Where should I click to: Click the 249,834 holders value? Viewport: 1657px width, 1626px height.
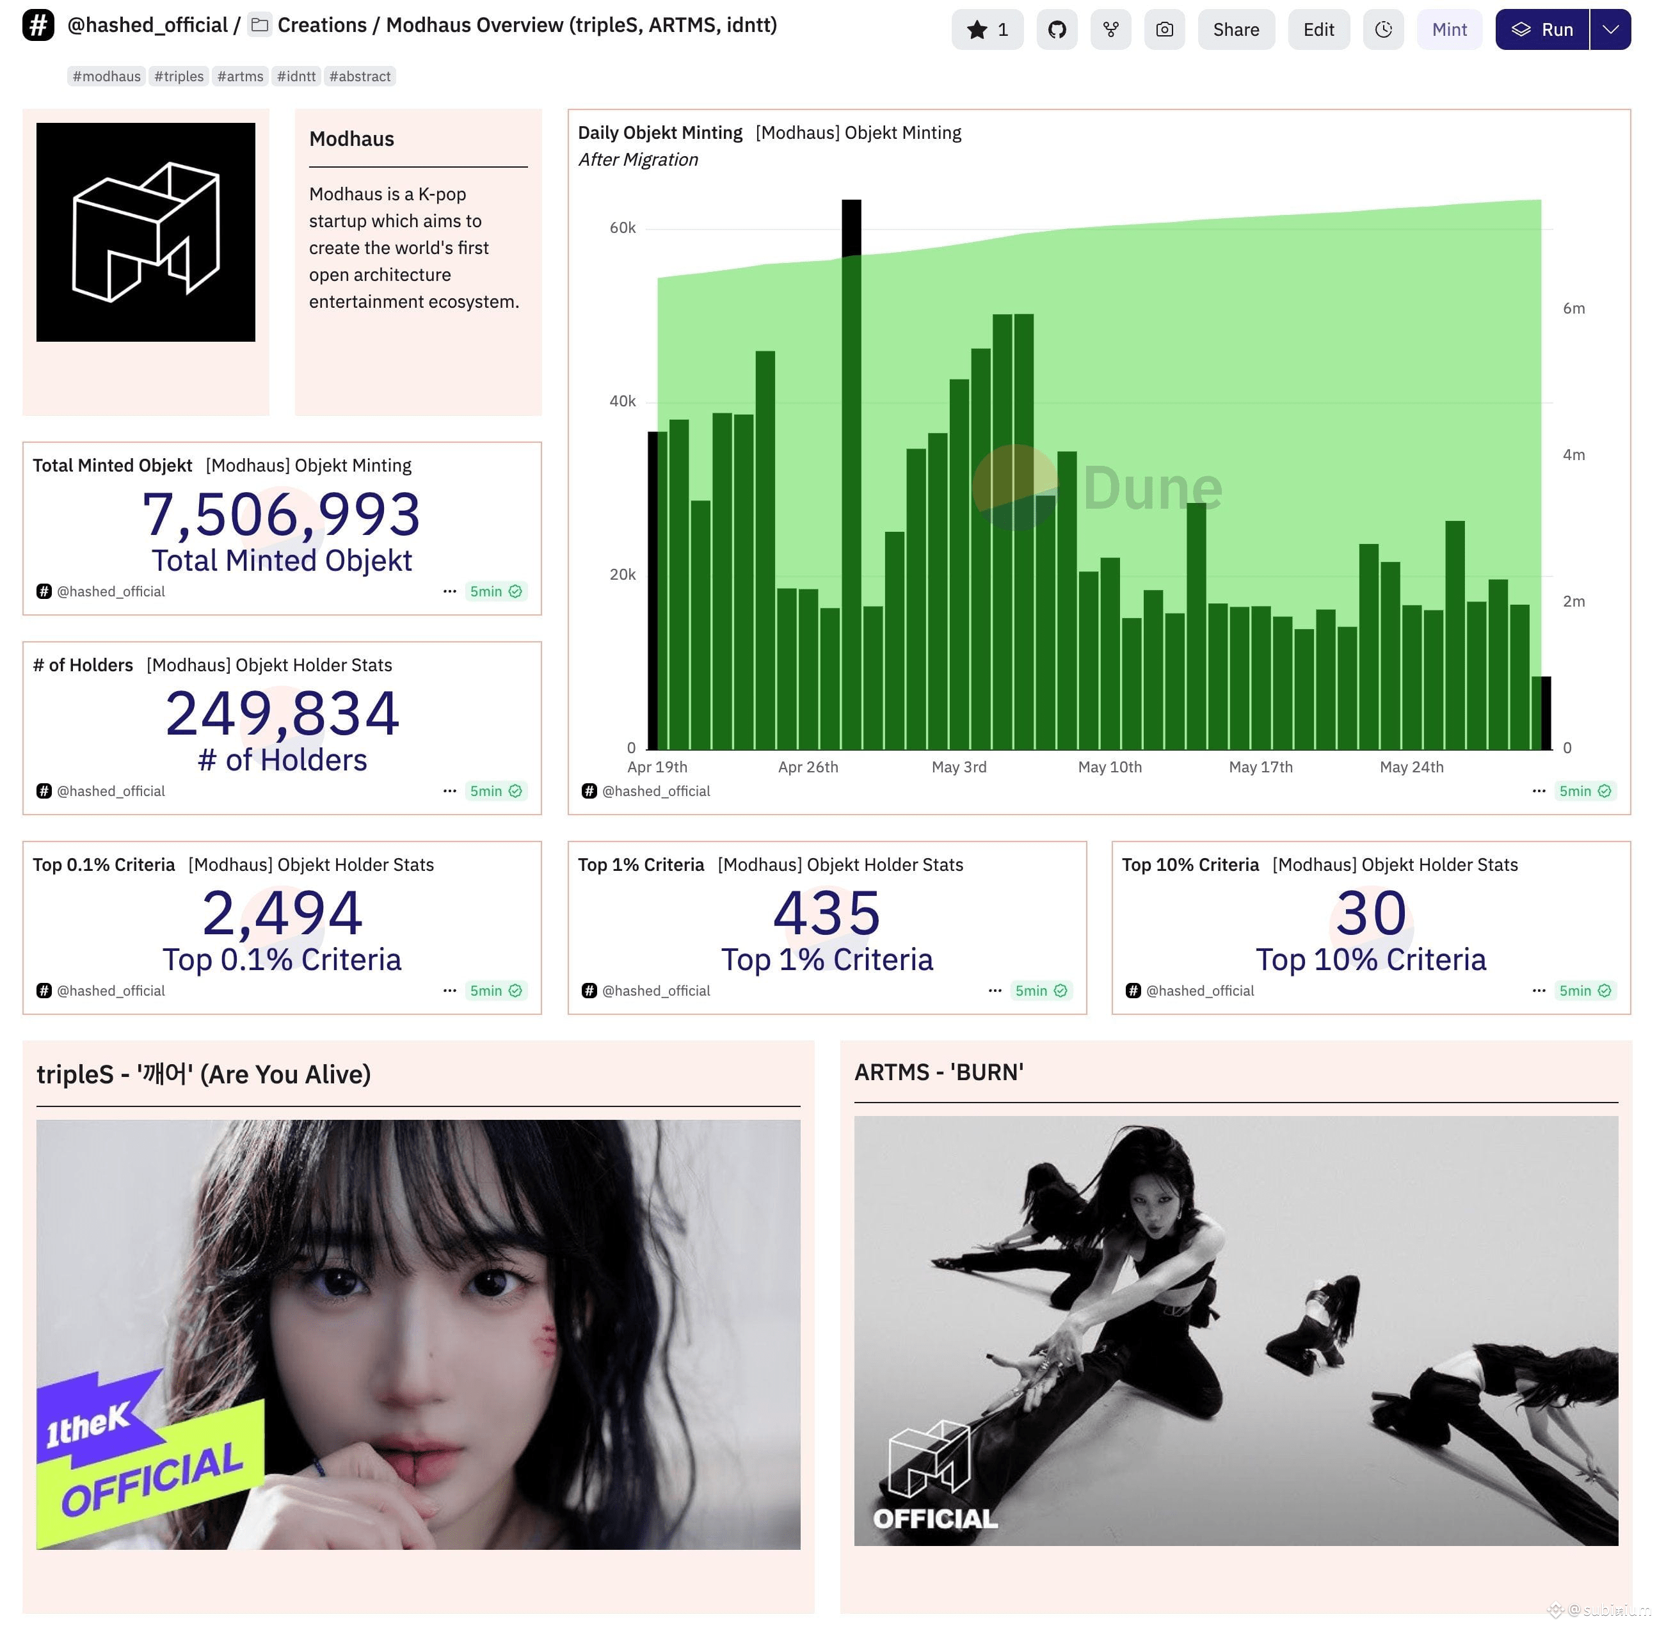[282, 714]
